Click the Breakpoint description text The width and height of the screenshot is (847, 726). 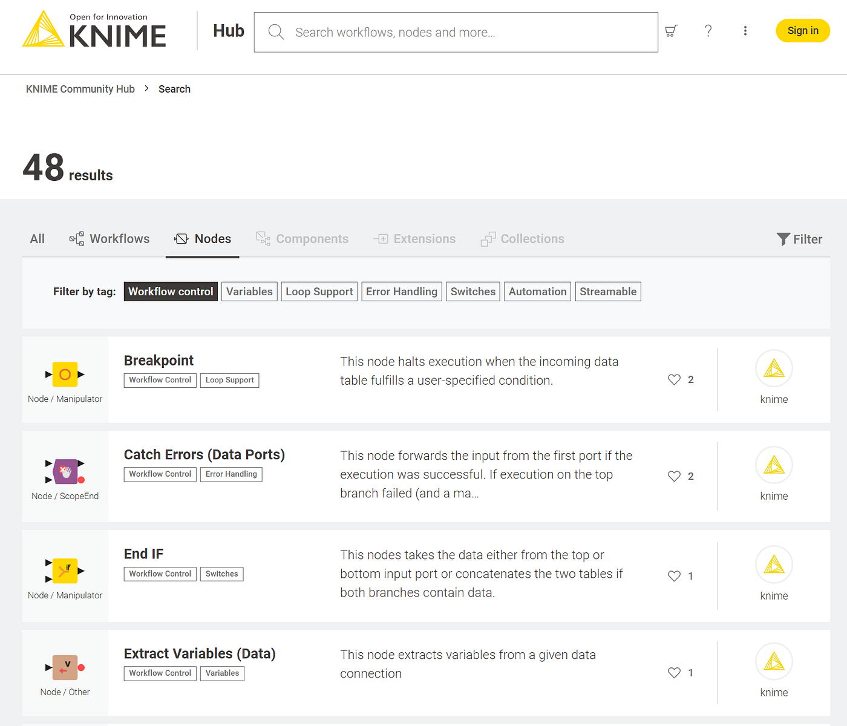[479, 371]
